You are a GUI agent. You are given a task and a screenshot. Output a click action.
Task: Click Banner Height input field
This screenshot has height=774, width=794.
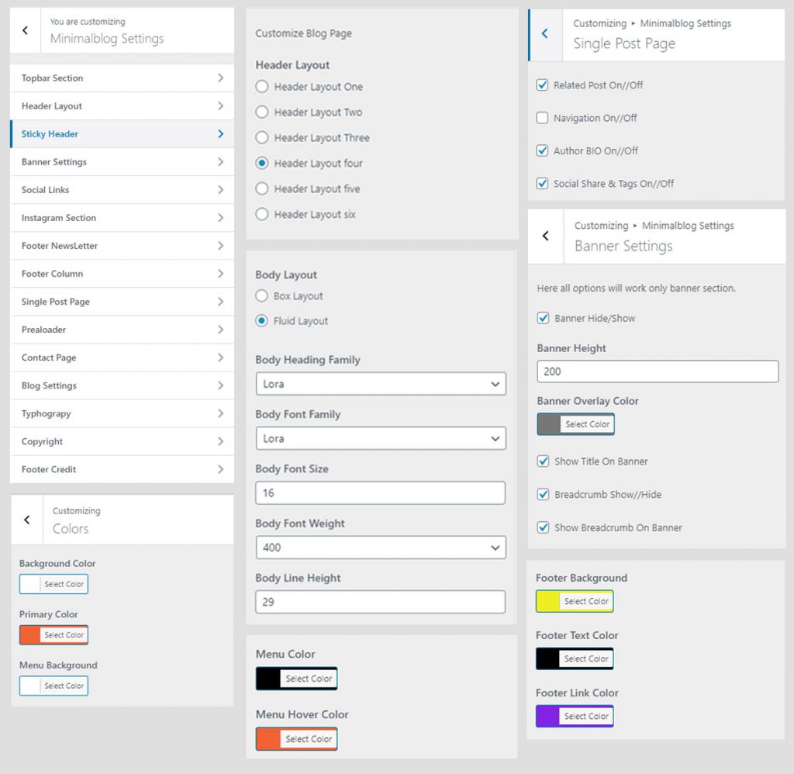pos(658,371)
